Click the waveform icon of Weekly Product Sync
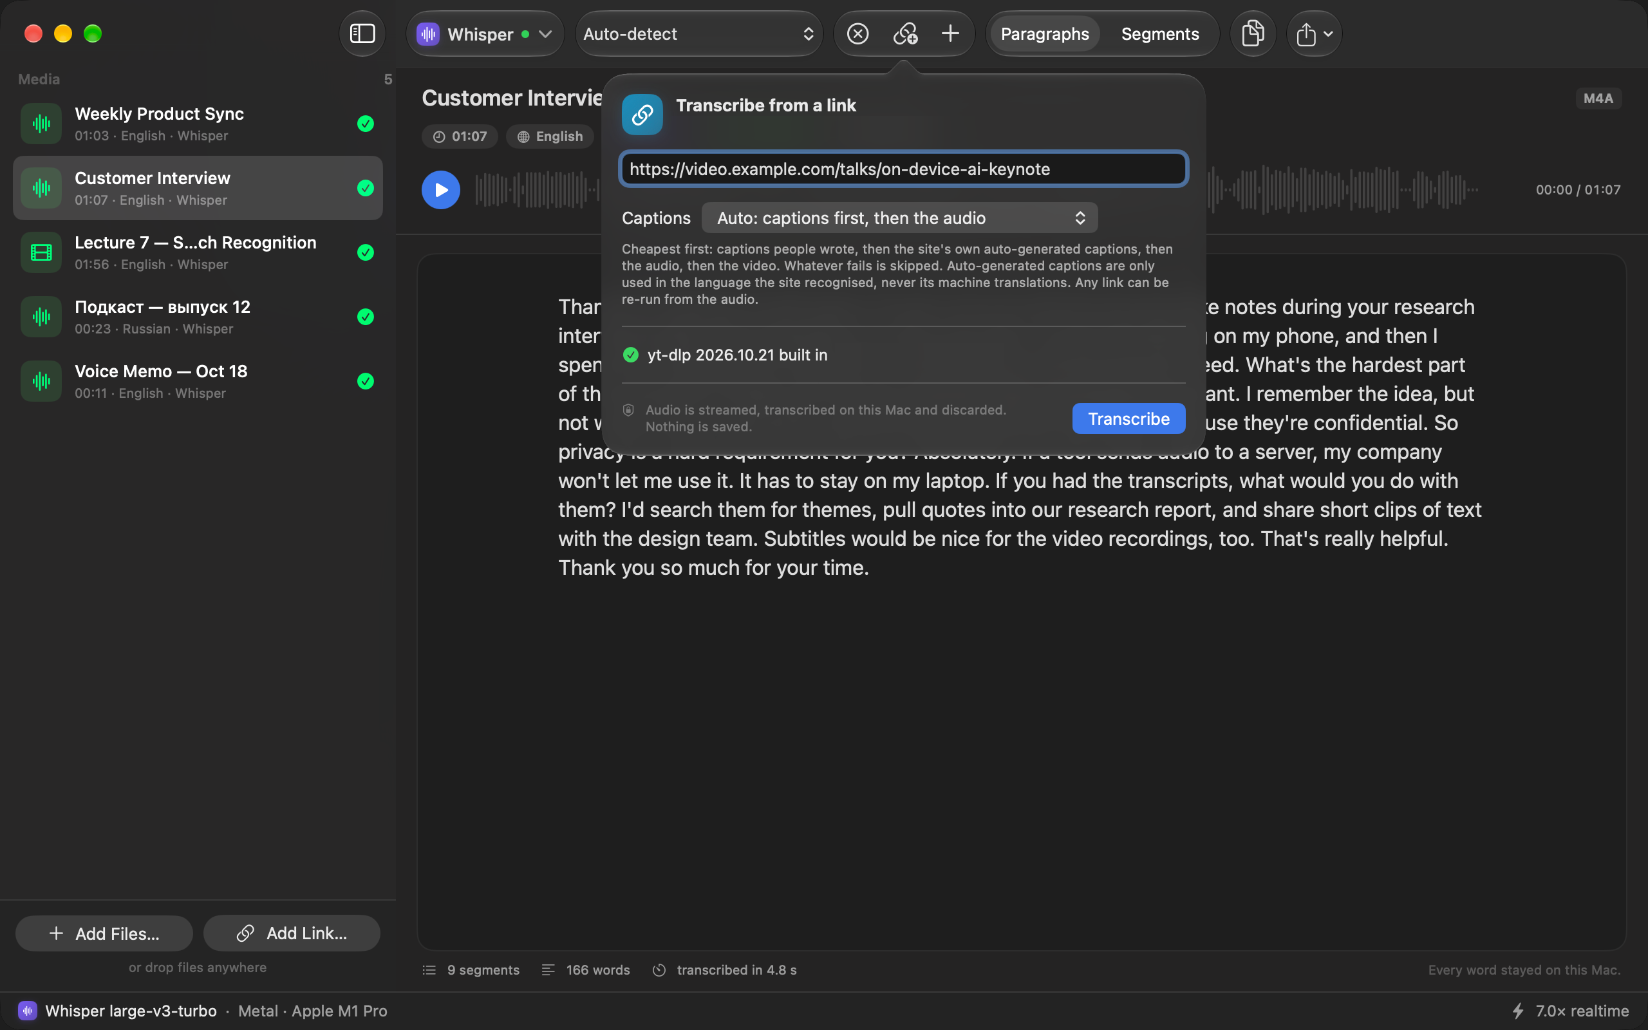The image size is (1648, 1030). 42,124
